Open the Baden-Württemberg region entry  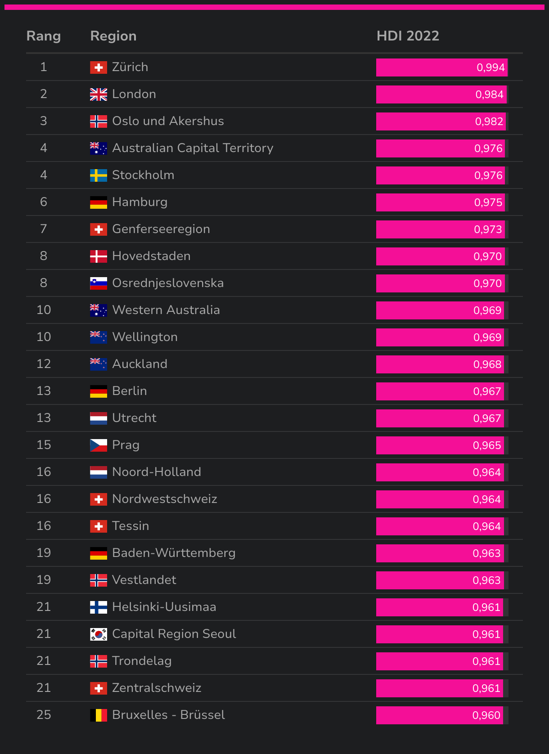pos(174,553)
